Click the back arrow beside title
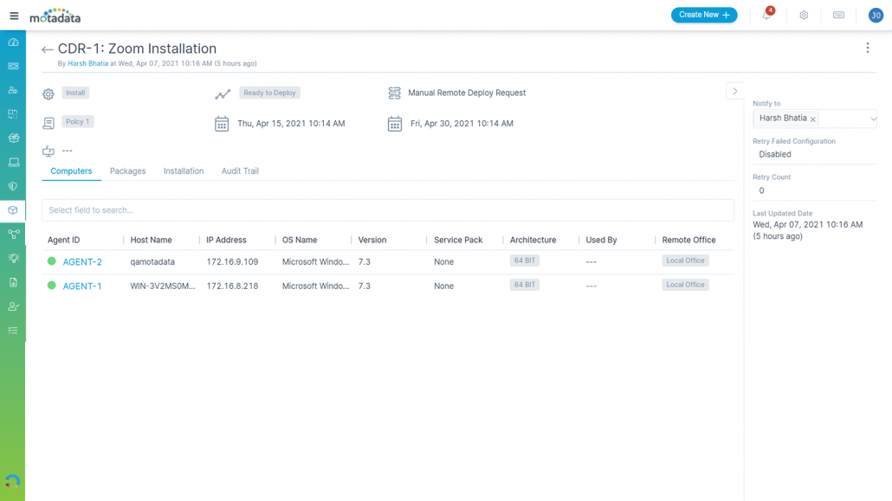The height and width of the screenshot is (501, 892). (x=48, y=50)
